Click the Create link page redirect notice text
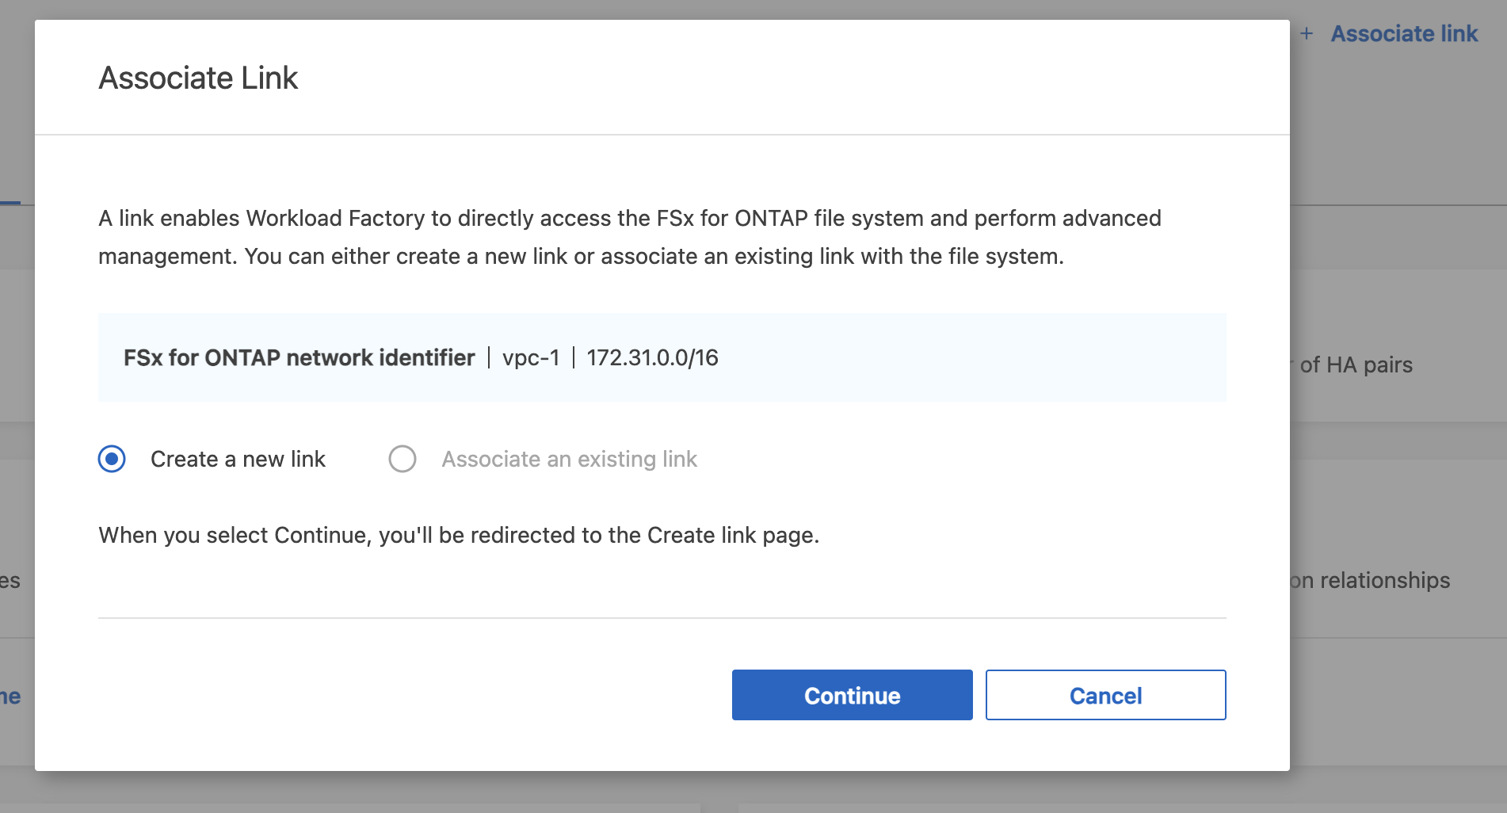Image resolution: width=1507 pixels, height=813 pixels. point(460,534)
